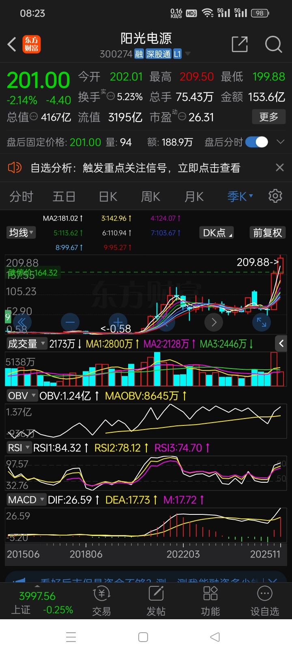Tap the 融 margin trading badge
This screenshot has height=655, width=292.
[x=139, y=54]
